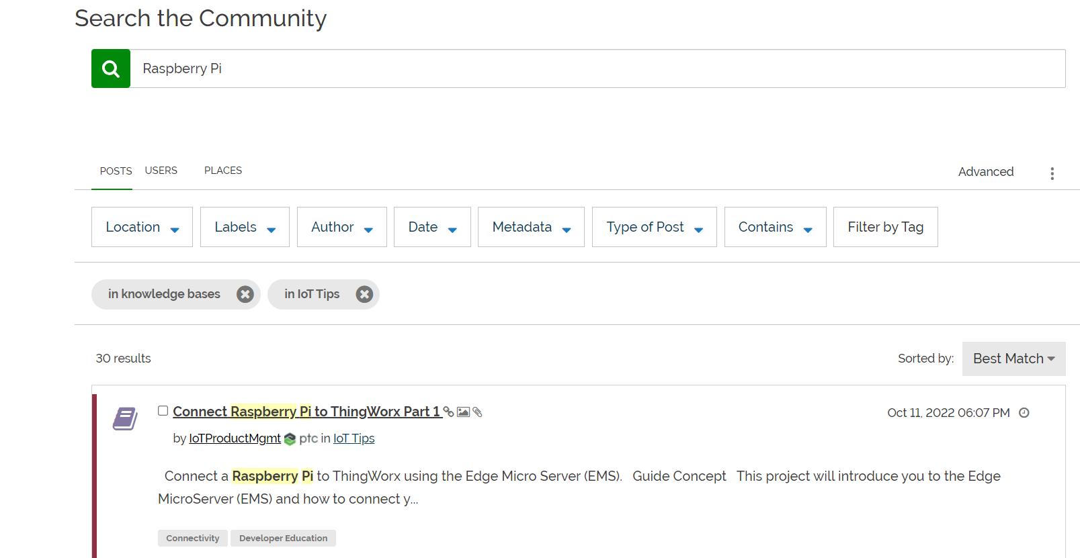Image resolution: width=1080 pixels, height=558 pixels.
Task: Click the paperclip attachment icon on post
Action: point(478,412)
